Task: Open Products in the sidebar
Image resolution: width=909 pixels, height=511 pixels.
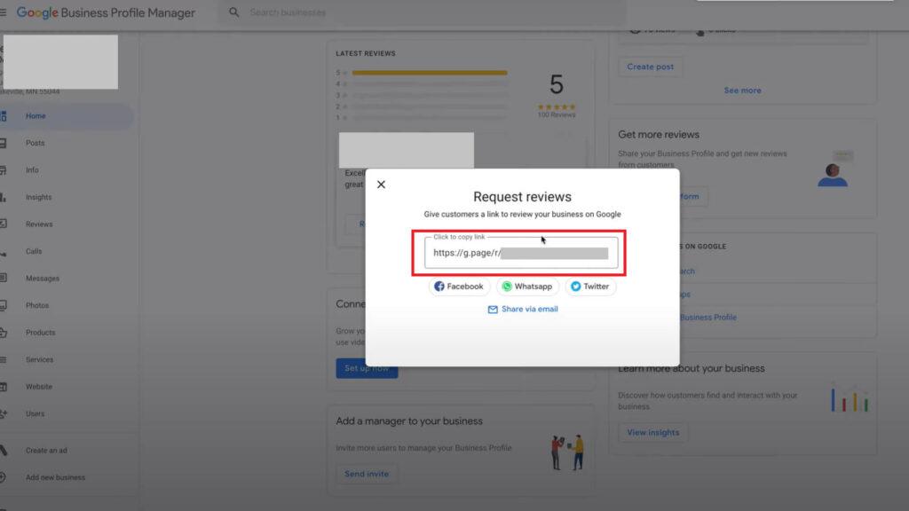Action: tap(41, 333)
